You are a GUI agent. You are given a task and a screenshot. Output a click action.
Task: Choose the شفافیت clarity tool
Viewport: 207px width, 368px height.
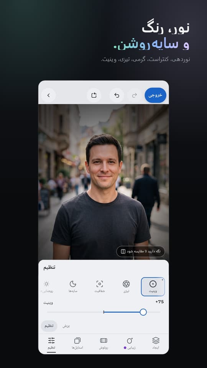100,287
